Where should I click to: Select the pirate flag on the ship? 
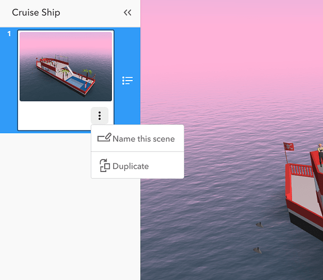289,146
